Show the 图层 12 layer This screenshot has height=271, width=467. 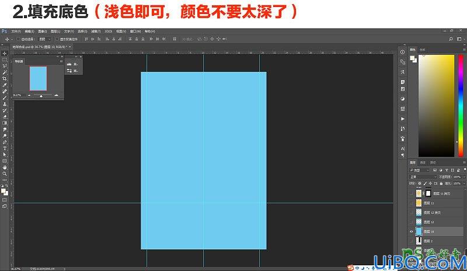click(x=412, y=222)
